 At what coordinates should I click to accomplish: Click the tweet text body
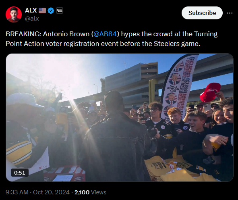point(112,39)
